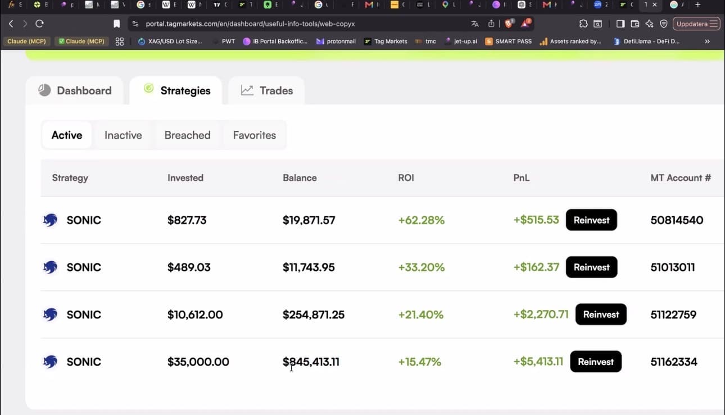725x415 pixels.
Task: Click the PnL value +$2,270.71
Action: tap(541, 314)
